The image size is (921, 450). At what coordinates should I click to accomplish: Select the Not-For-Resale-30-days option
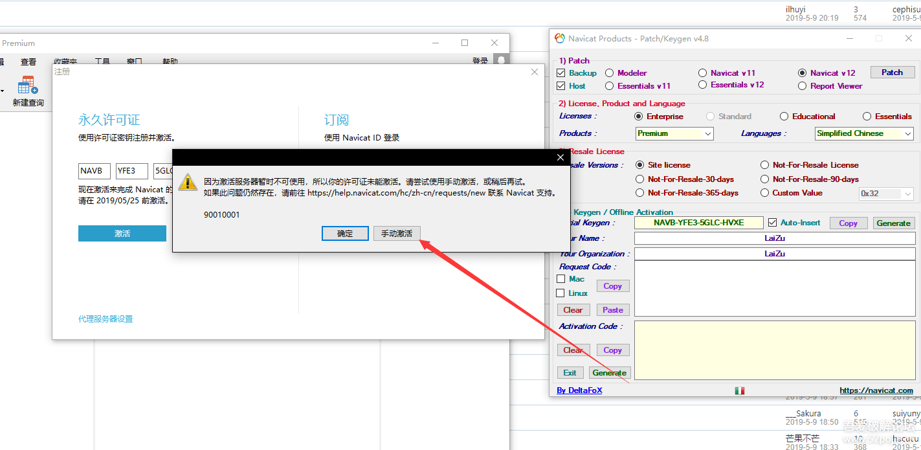(x=640, y=179)
